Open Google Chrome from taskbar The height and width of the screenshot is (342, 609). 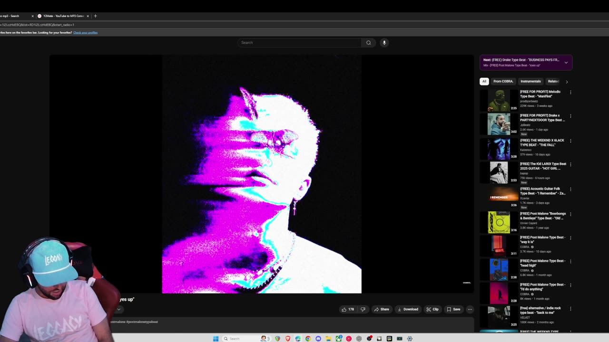[308, 338]
